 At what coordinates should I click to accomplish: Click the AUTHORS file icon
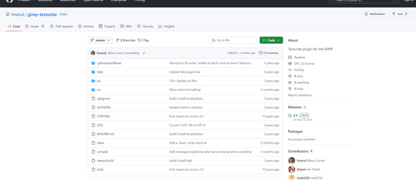(x=93, y=107)
